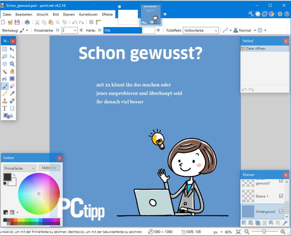
Task: Open the Ebenen menu in the menu bar
Action: click(x=69, y=14)
